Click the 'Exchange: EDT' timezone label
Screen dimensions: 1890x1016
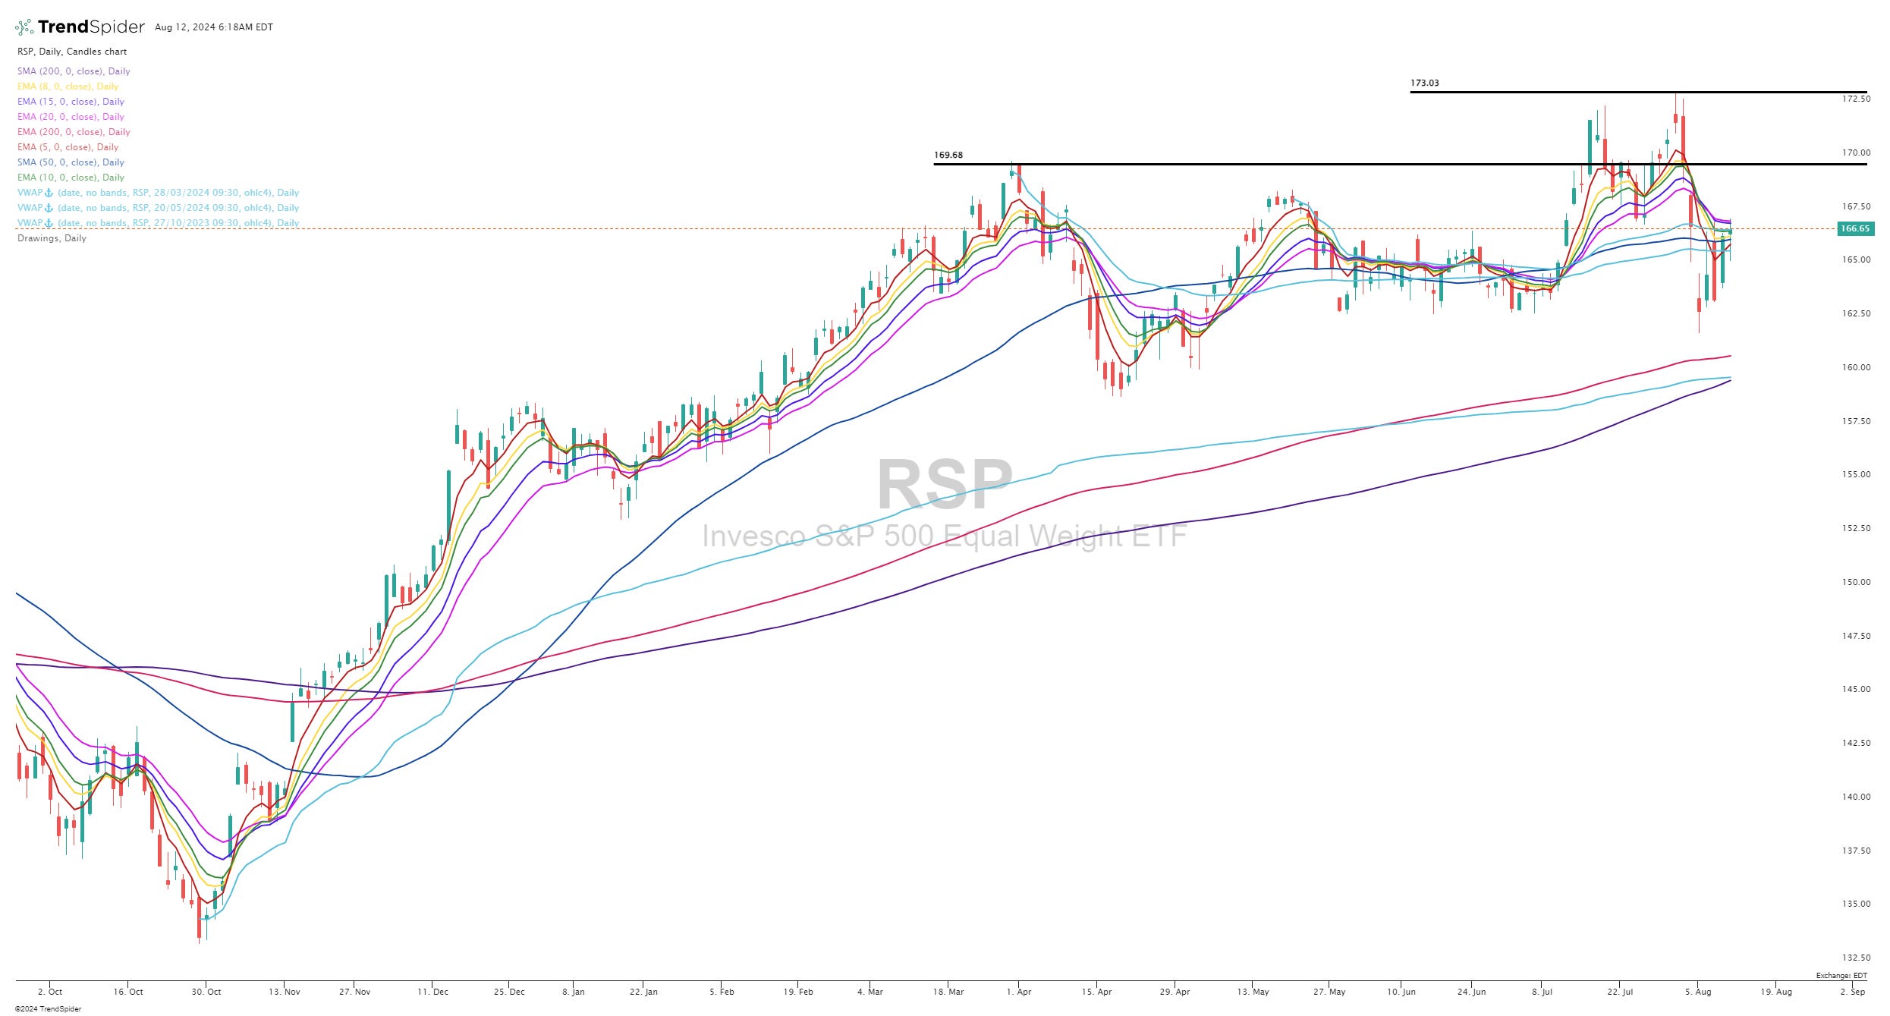coord(1841,976)
